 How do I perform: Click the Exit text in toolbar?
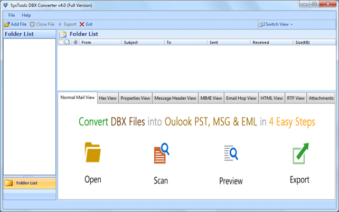click(x=89, y=24)
